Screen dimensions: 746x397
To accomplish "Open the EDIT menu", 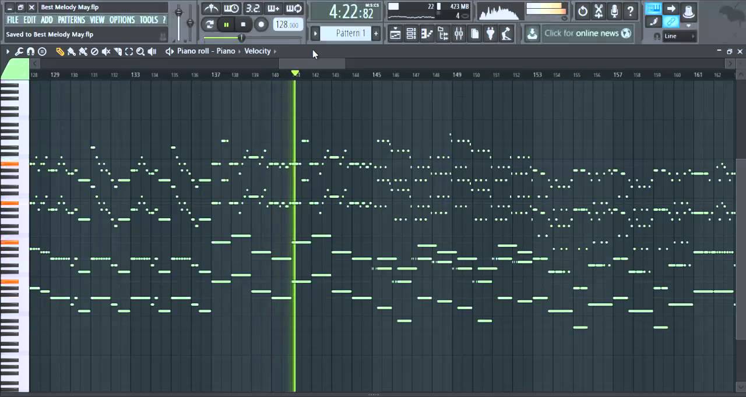I will (30, 20).
